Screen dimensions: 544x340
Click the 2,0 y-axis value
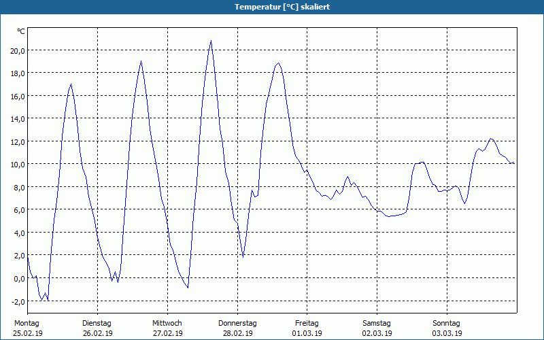coord(19,256)
